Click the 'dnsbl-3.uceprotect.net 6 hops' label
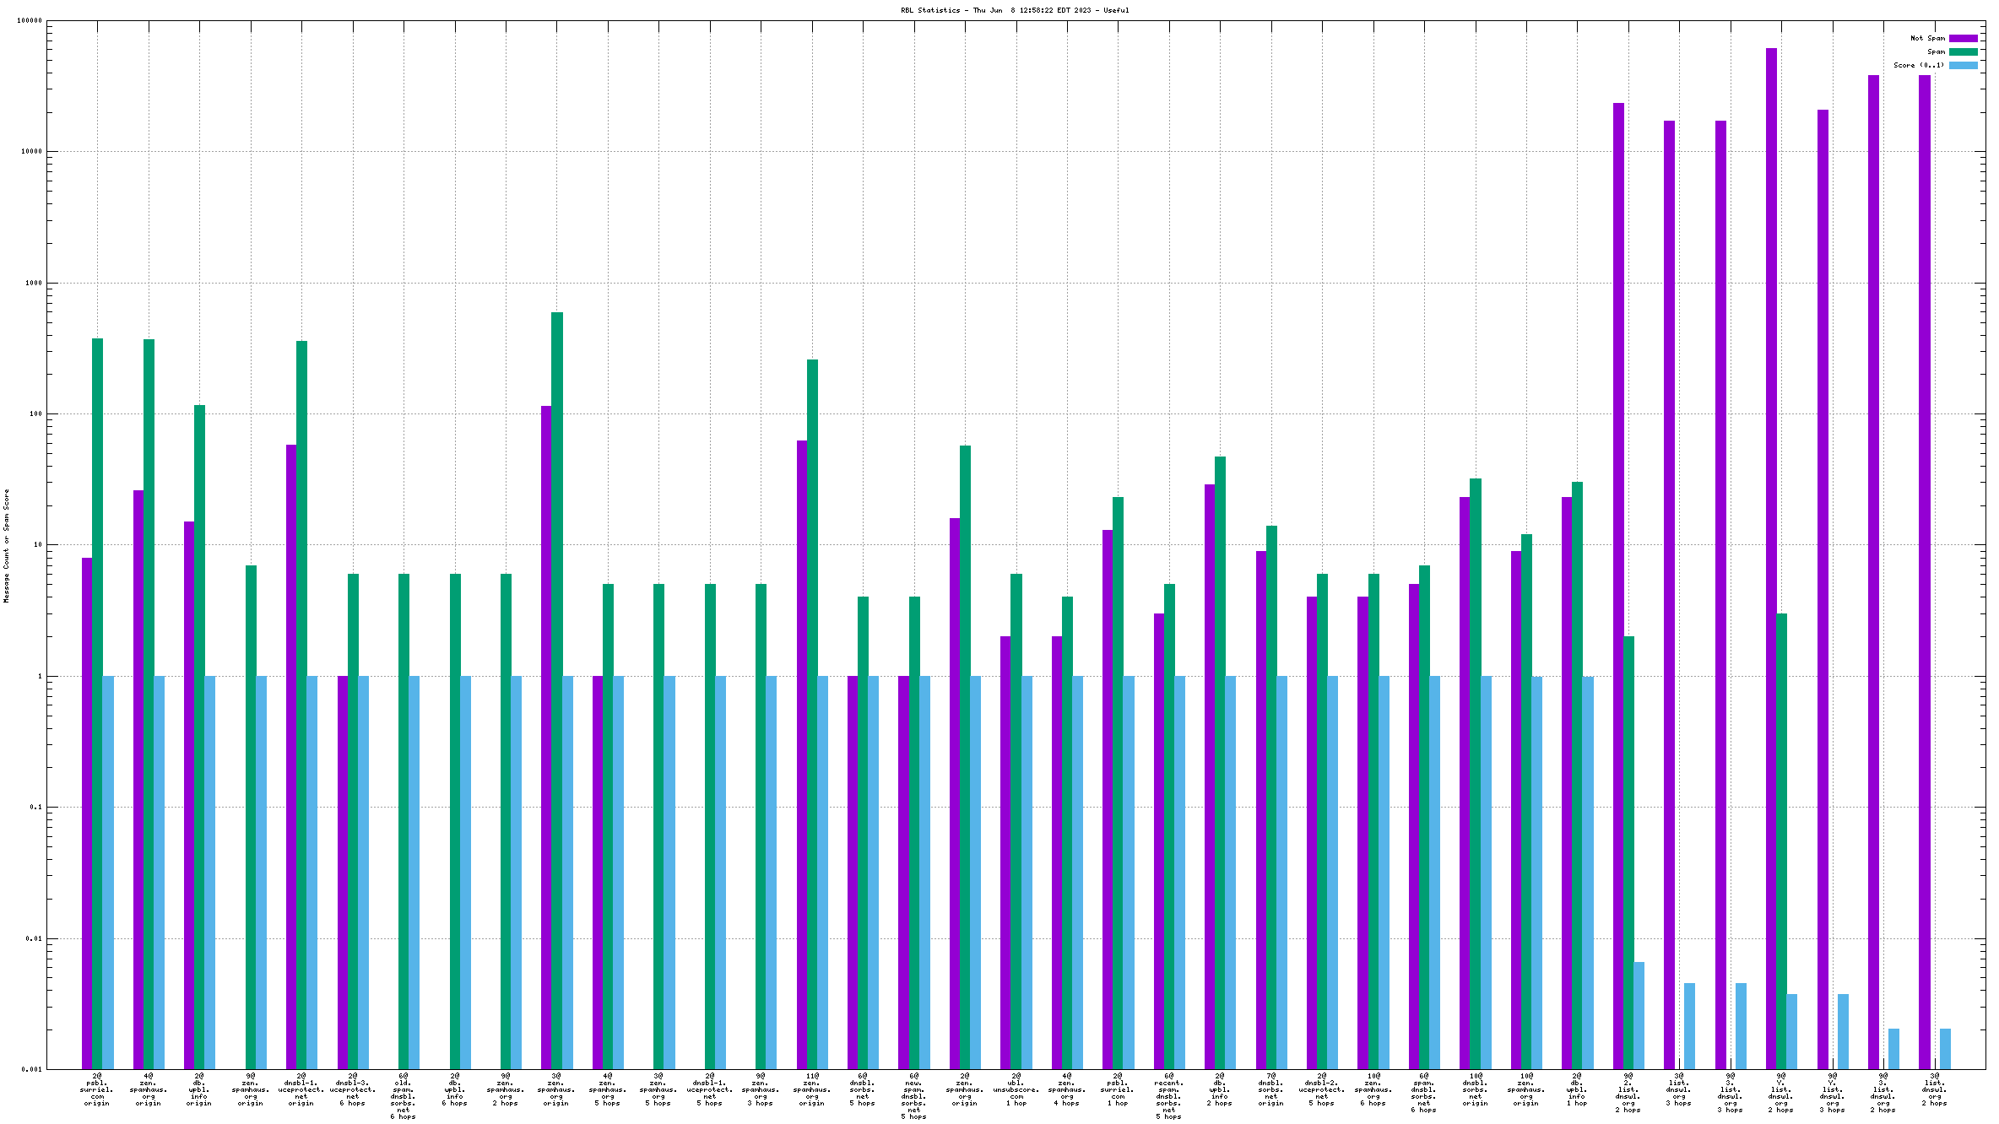This screenshot has width=1999, height=1124. [353, 1089]
